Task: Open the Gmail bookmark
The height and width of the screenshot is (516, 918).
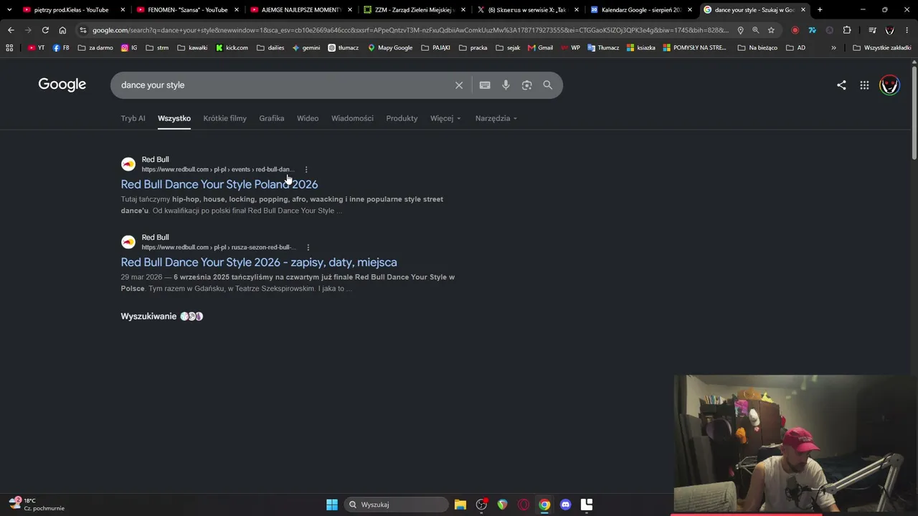Action: point(540,48)
